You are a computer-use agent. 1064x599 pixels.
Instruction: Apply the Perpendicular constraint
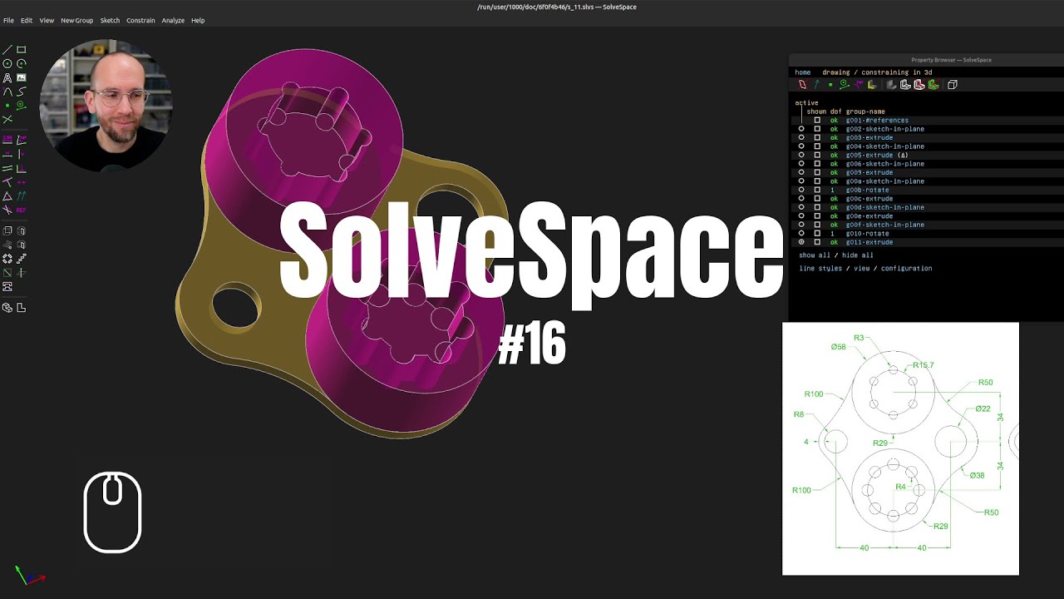pos(22,168)
